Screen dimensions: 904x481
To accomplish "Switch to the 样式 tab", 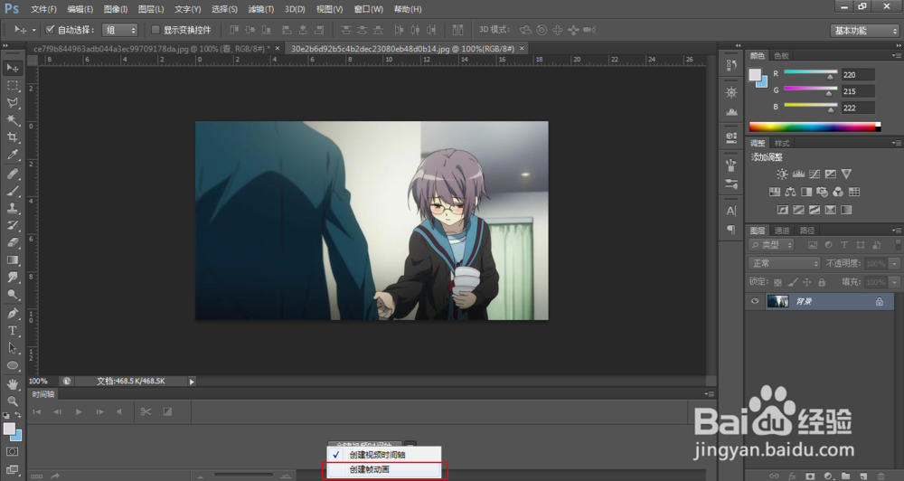I will pos(782,143).
